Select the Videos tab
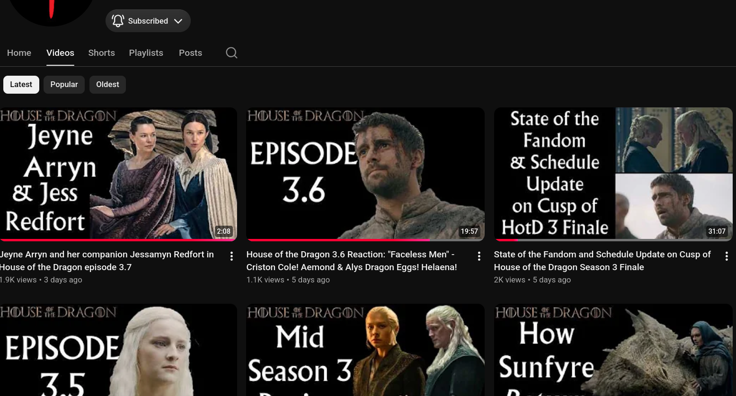Viewport: 736px width, 396px height. 60,53
